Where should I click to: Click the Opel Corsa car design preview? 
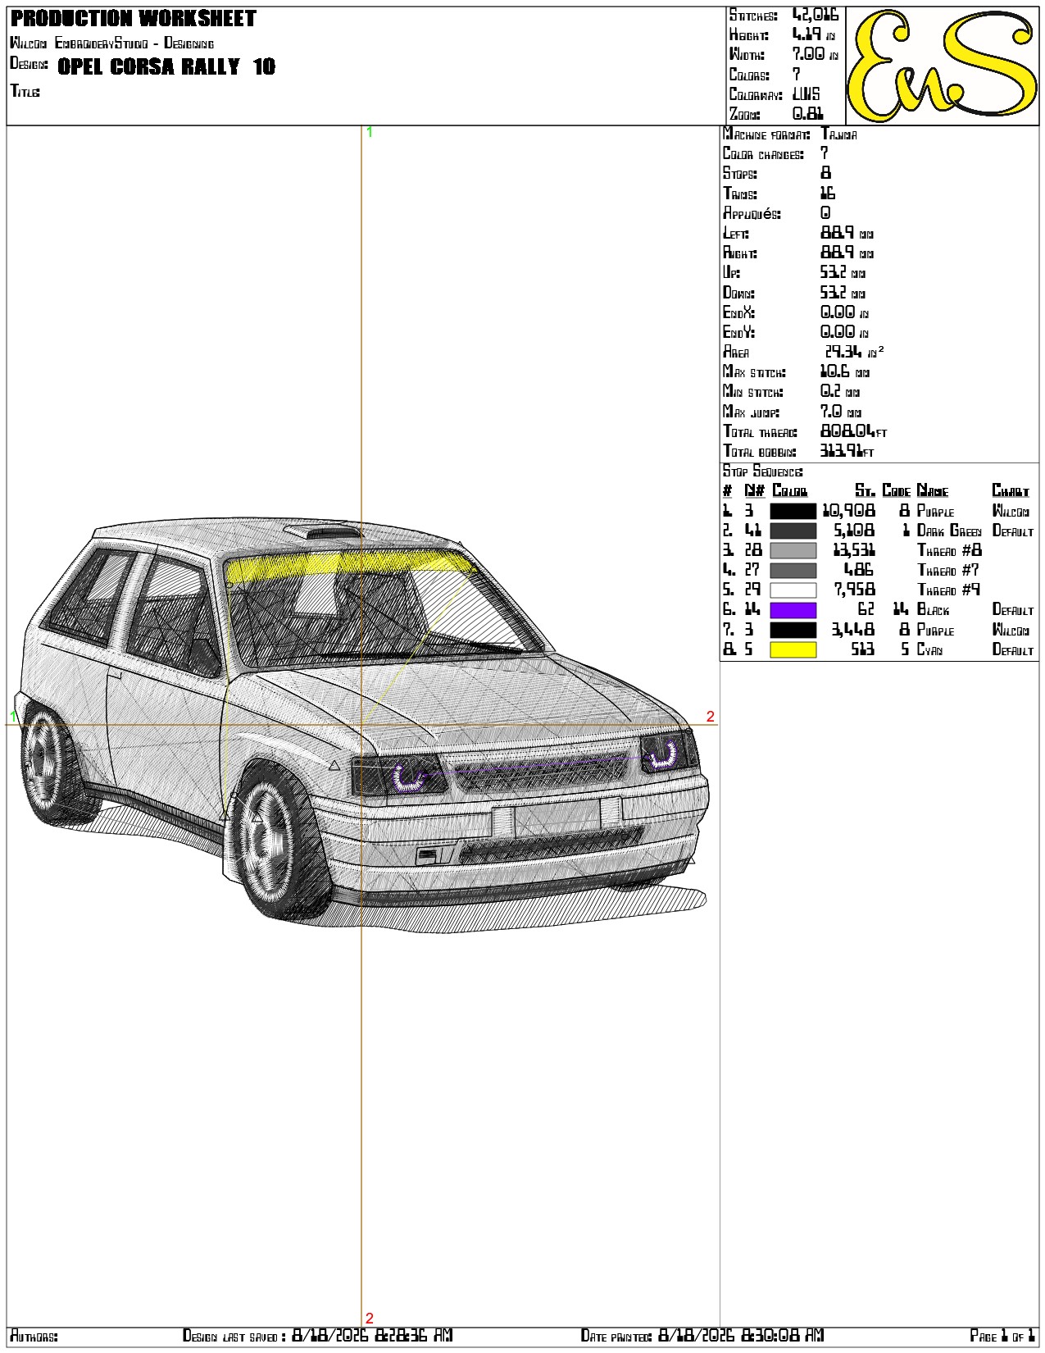click(361, 726)
